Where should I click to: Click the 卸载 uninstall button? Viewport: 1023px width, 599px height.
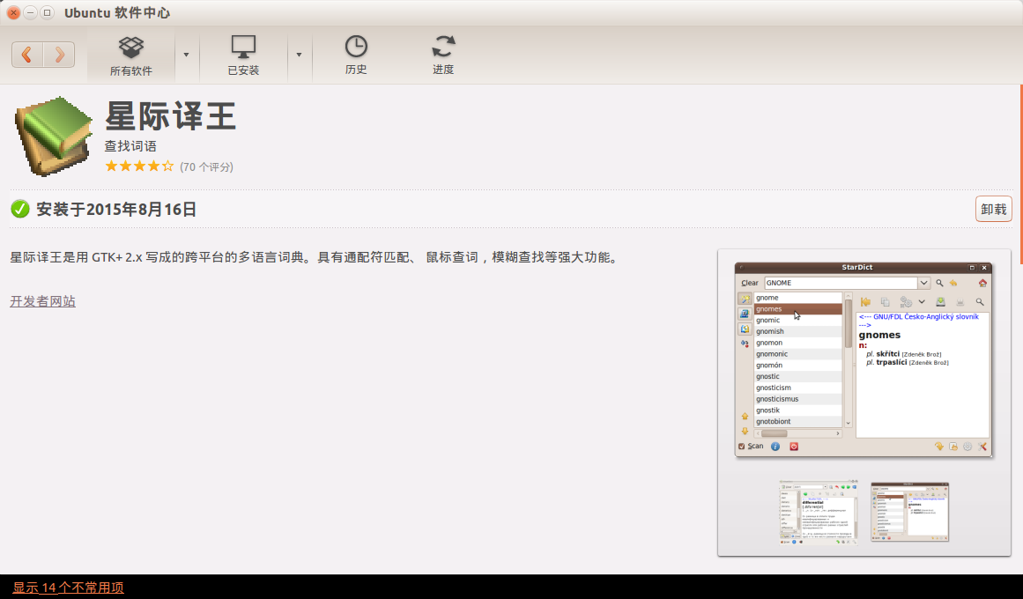pos(994,209)
